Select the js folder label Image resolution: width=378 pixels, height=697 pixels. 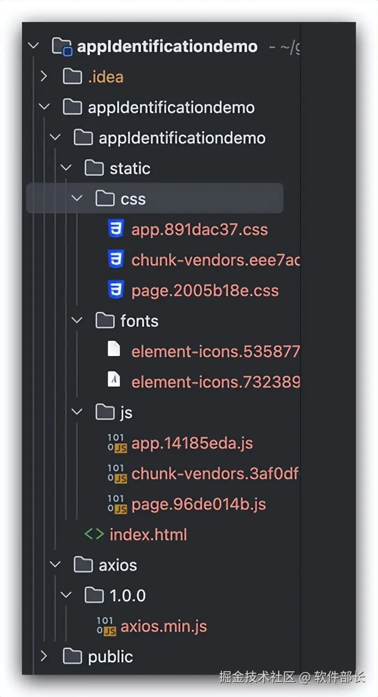pos(126,413)
